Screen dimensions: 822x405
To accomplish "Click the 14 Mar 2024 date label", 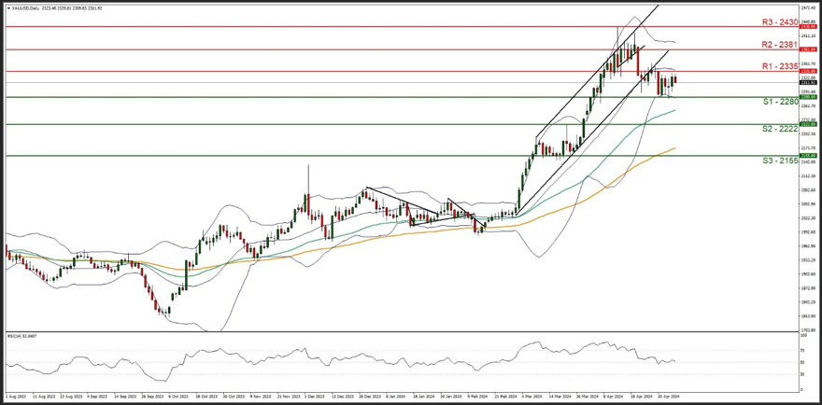I will [x=560, y=397].
